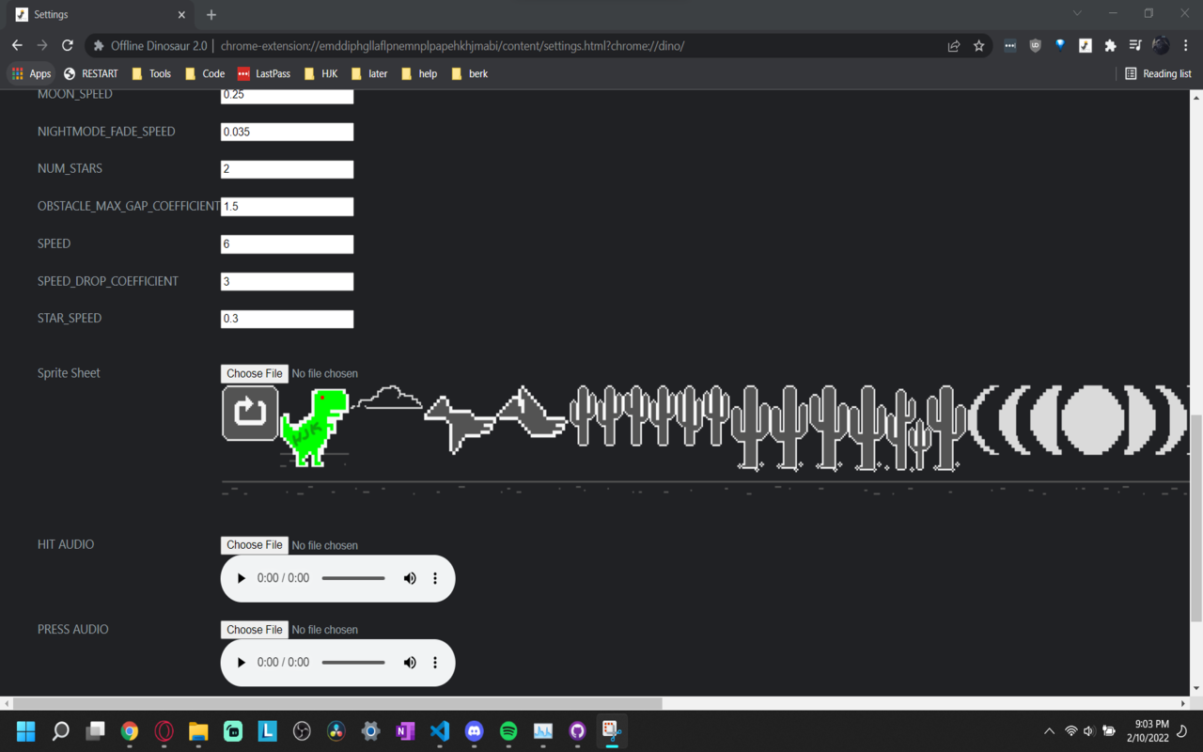Click the blue gem extension icon
1203x752 pixels.
pyautogui.click(x=1060, y=45)
